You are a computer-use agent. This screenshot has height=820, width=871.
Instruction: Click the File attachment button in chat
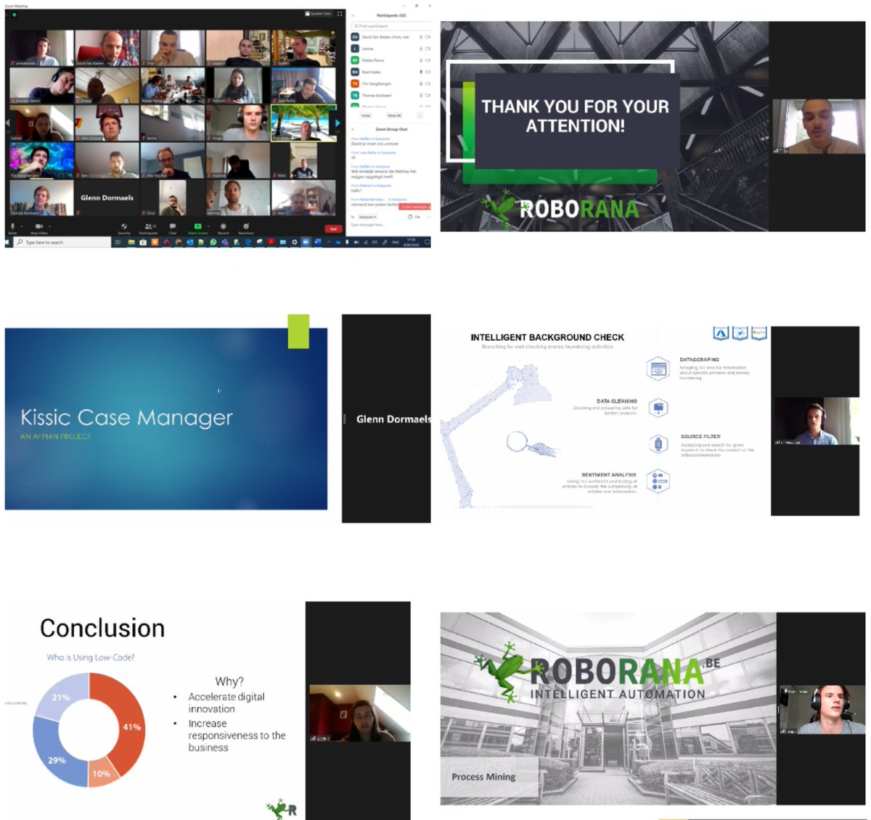pos(415,217)
